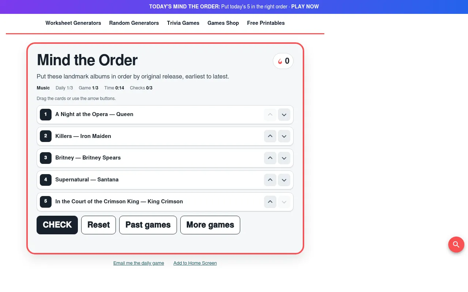Viewport: 468px width, 292px height.
Task: Reset the card order
Action: click(x=98, y=225)
